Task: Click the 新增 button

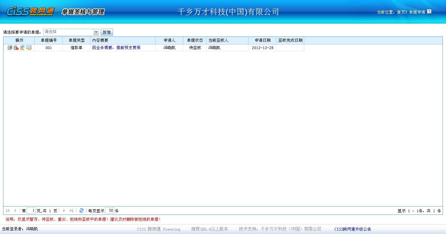Action: [107, 32]
